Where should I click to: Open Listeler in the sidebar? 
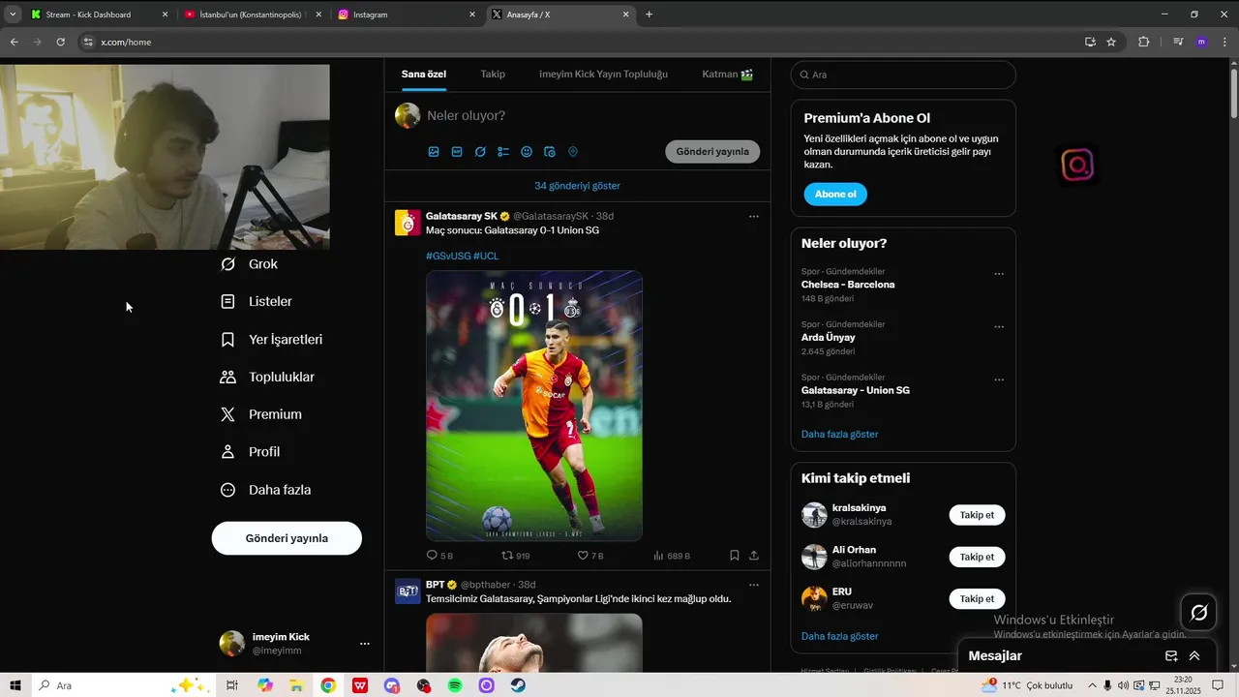(257, 302)
